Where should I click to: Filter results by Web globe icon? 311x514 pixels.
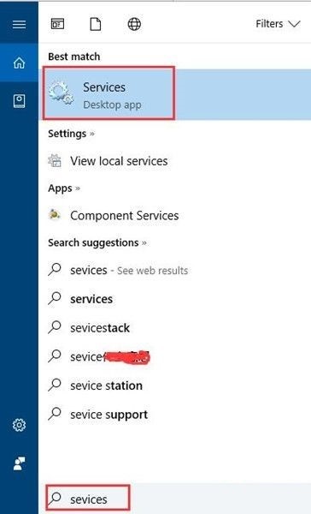click(x=134, y=24)
